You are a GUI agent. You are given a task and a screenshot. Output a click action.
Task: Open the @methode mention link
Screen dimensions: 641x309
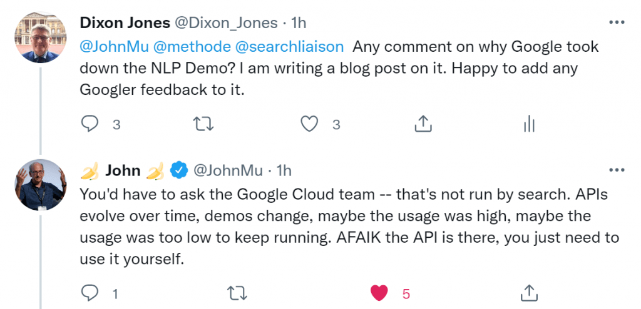(192, 47)
